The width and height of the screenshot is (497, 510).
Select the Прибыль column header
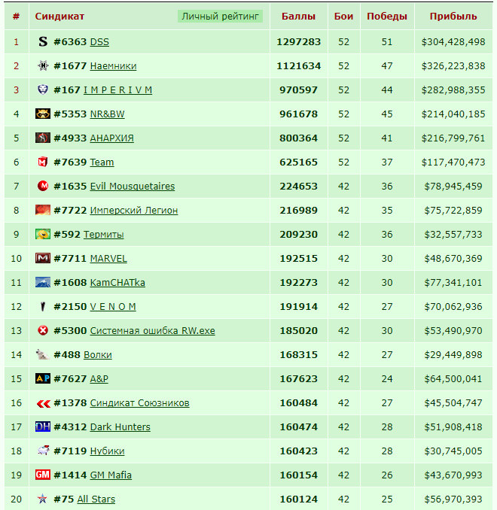point(453,17)
